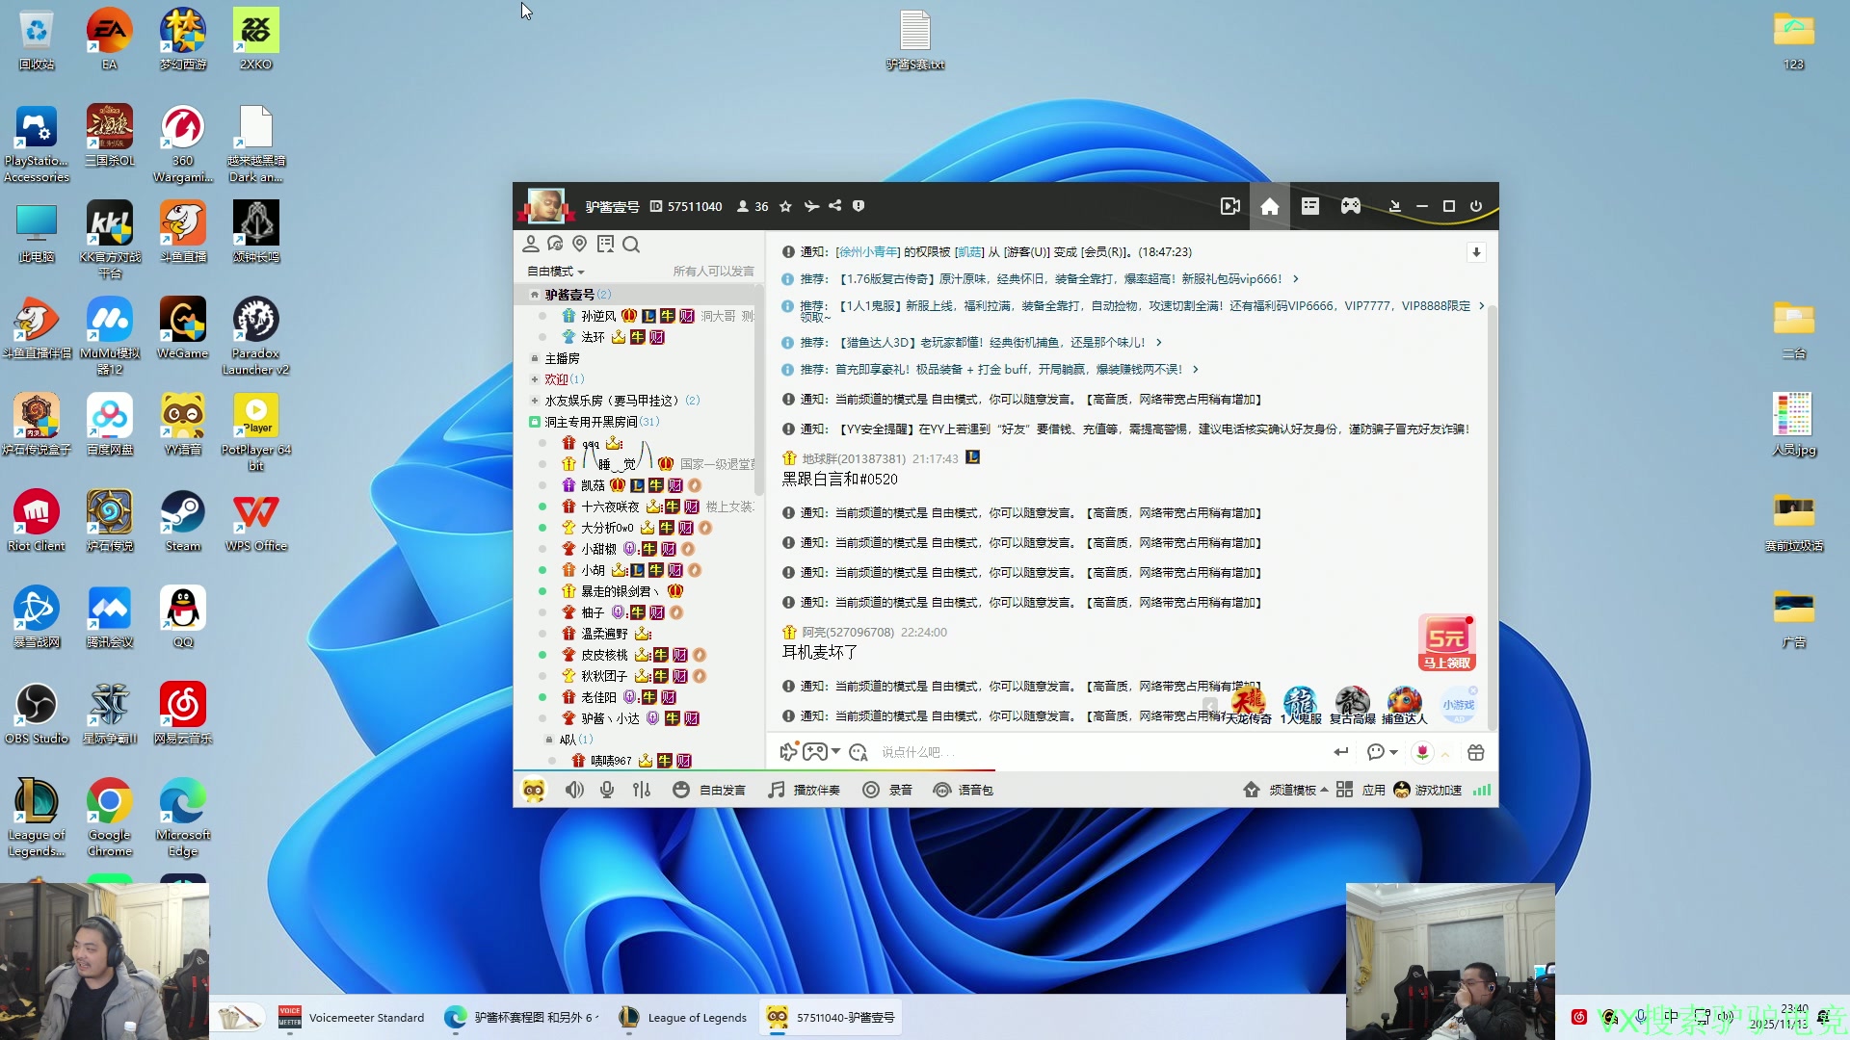The image size is (1850, 1040).
Task: Expand the 水友娱乐房 channel node
Action: [x=535, y=401]
